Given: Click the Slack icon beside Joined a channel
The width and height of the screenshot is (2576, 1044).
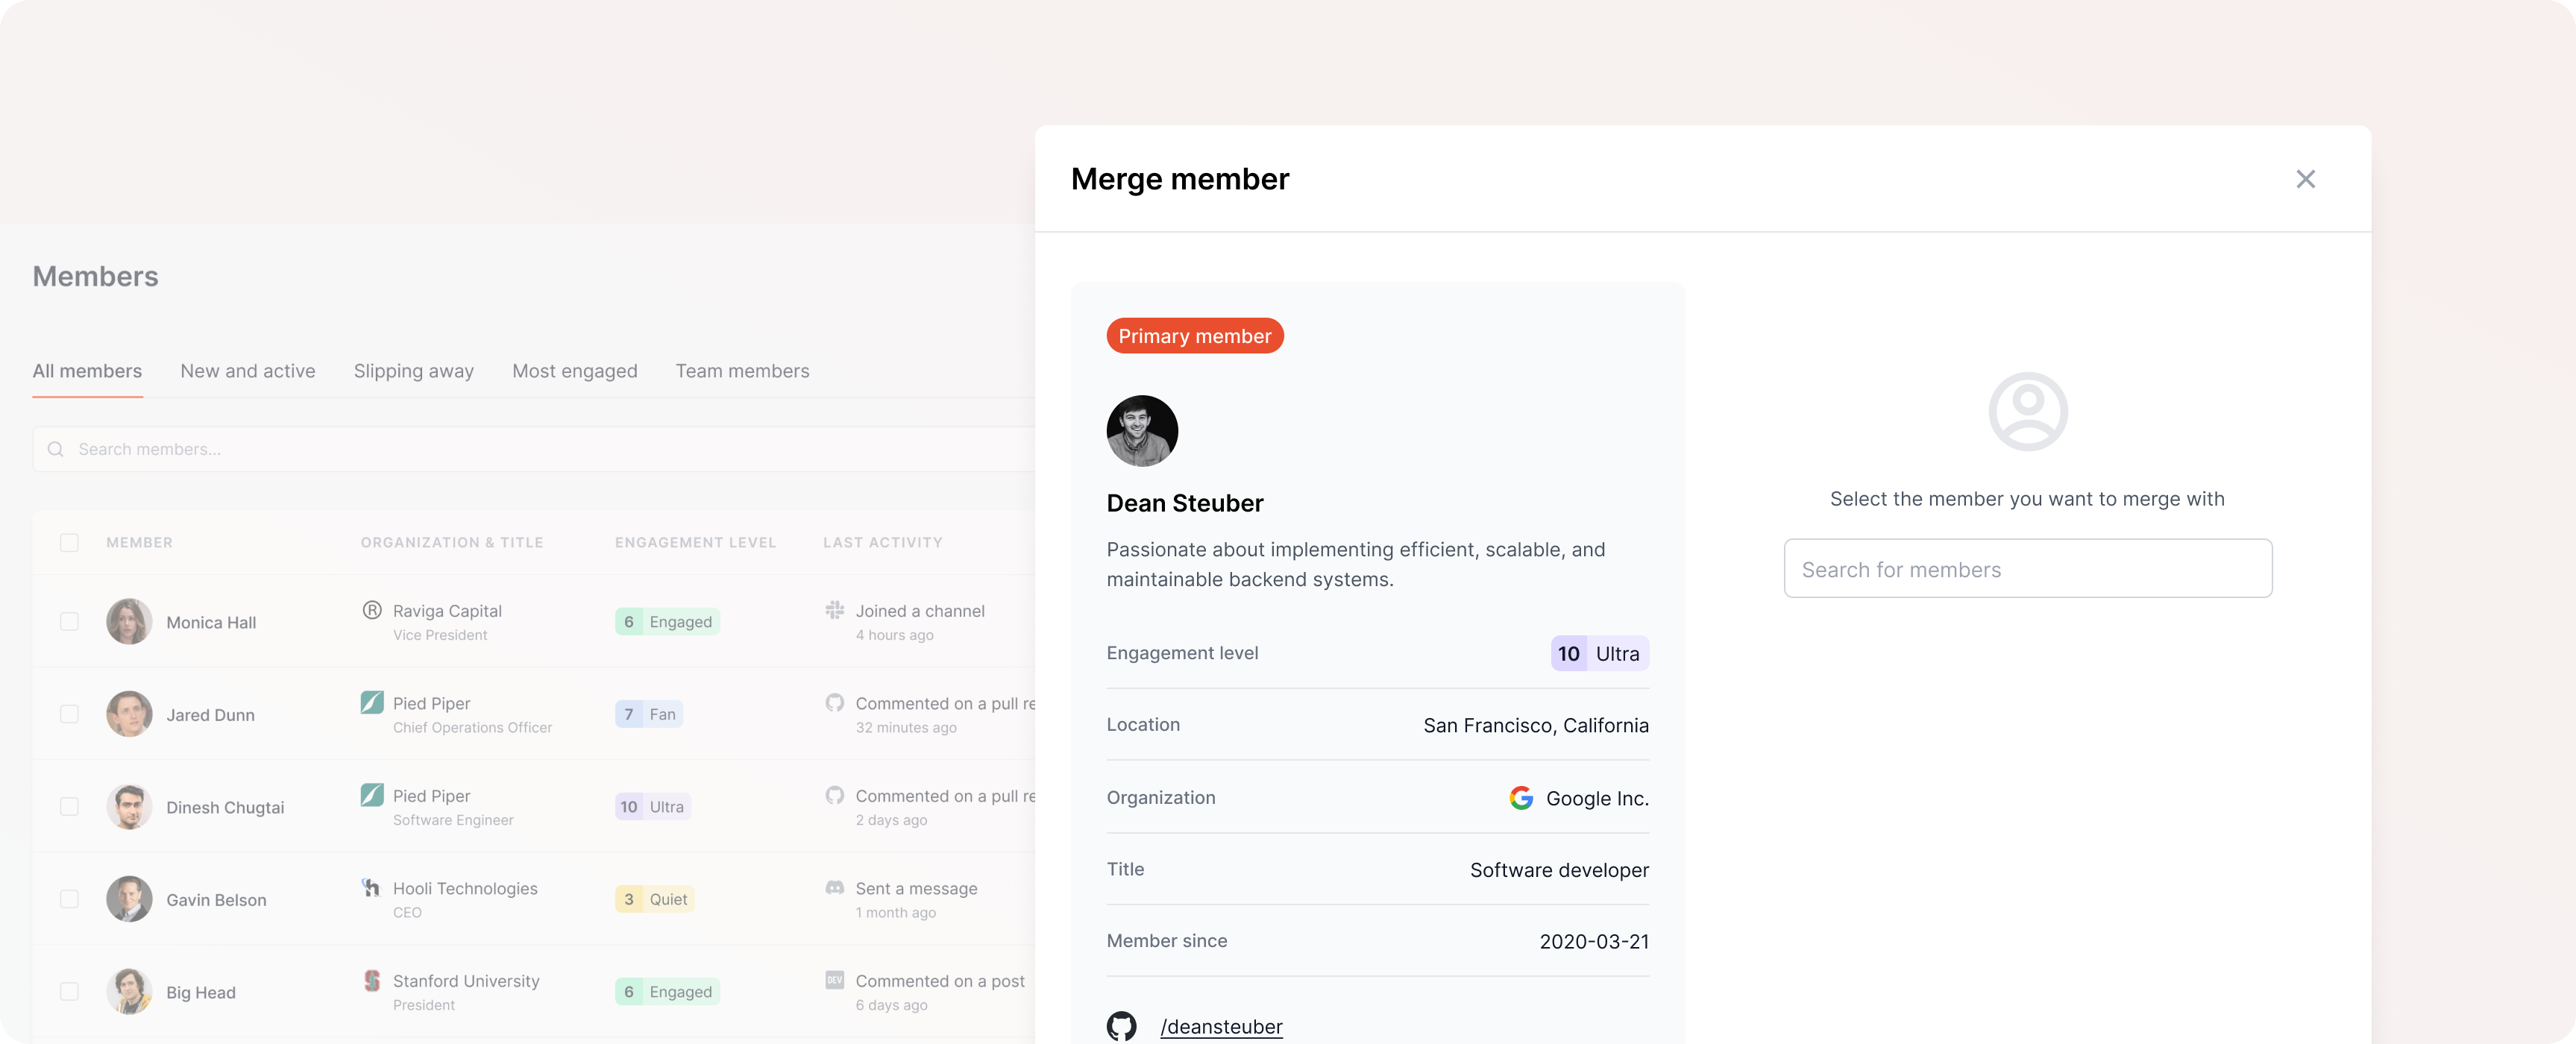Looking at the screenshot, I should (x=835, y=610).
